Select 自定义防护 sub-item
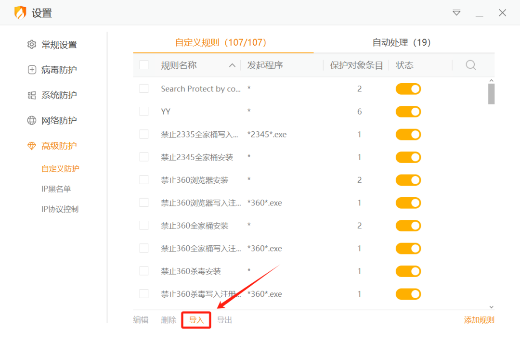Image resolution: width=520 pixels, height=342 pixels. 60,169
